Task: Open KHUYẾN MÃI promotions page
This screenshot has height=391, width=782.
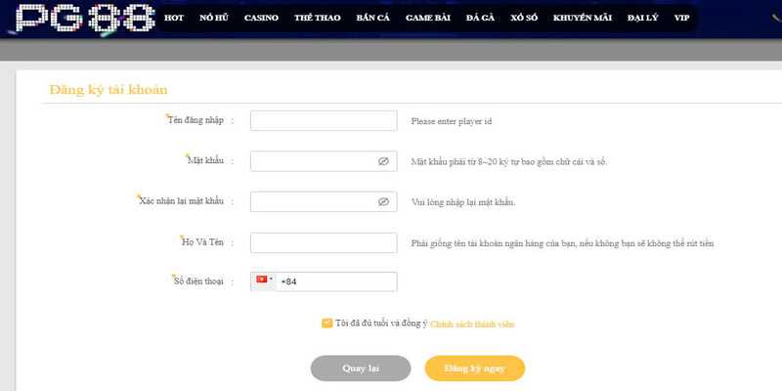Action: coord(583,18)
